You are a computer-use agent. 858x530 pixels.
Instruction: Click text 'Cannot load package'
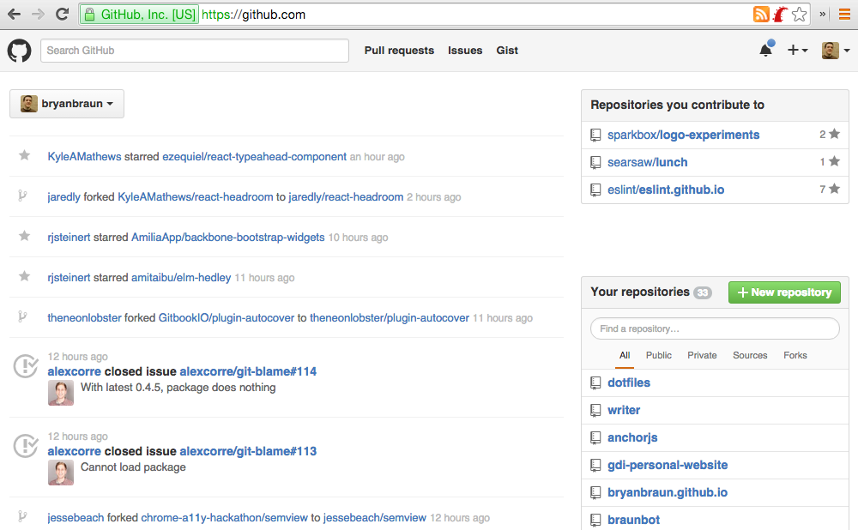click(x=133, y=467)
